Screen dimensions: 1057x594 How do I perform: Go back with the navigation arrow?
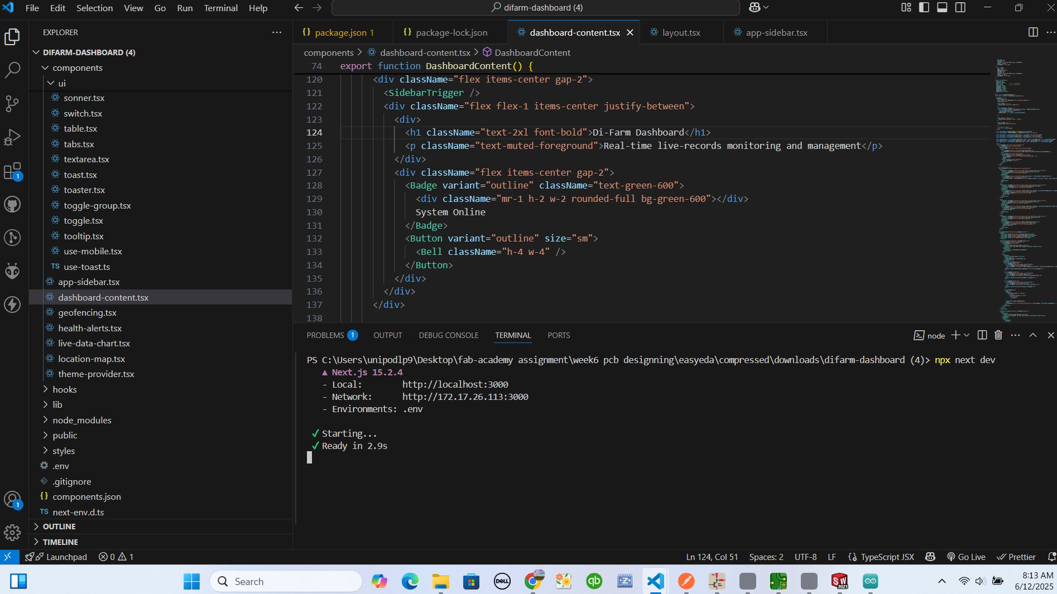(x=299, y=8)
